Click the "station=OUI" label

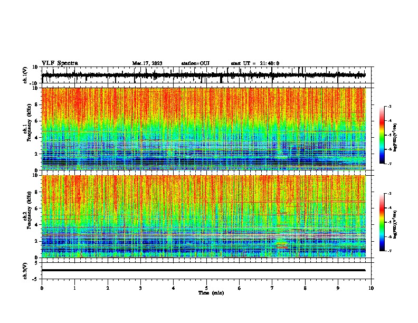coord(195,63)
